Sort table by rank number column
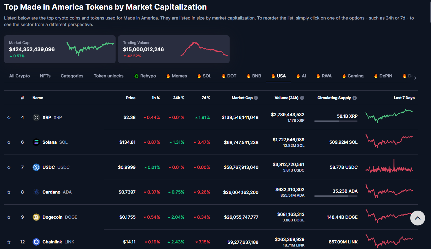This screenshot has width=431, height=249. click(22, 98)
